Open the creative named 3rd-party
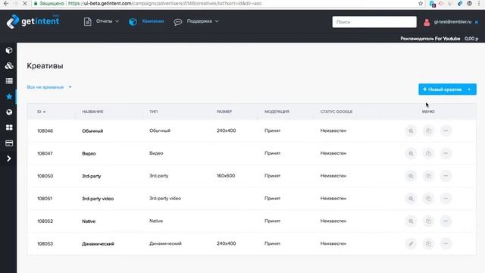Image resolution: width=485 pixels, height=273 pixels. tap(92, 176)
